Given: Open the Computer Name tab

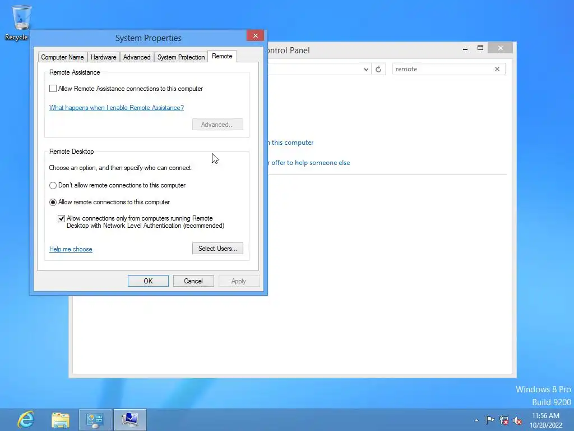Looking at the screenshot, I should tap(62, 57).
